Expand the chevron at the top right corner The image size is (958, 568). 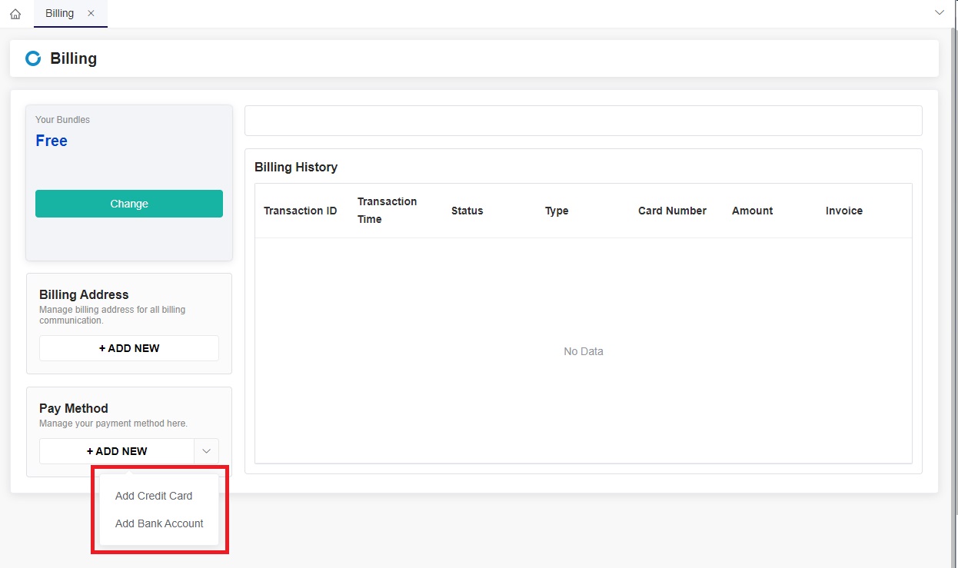tap(940, 12)
